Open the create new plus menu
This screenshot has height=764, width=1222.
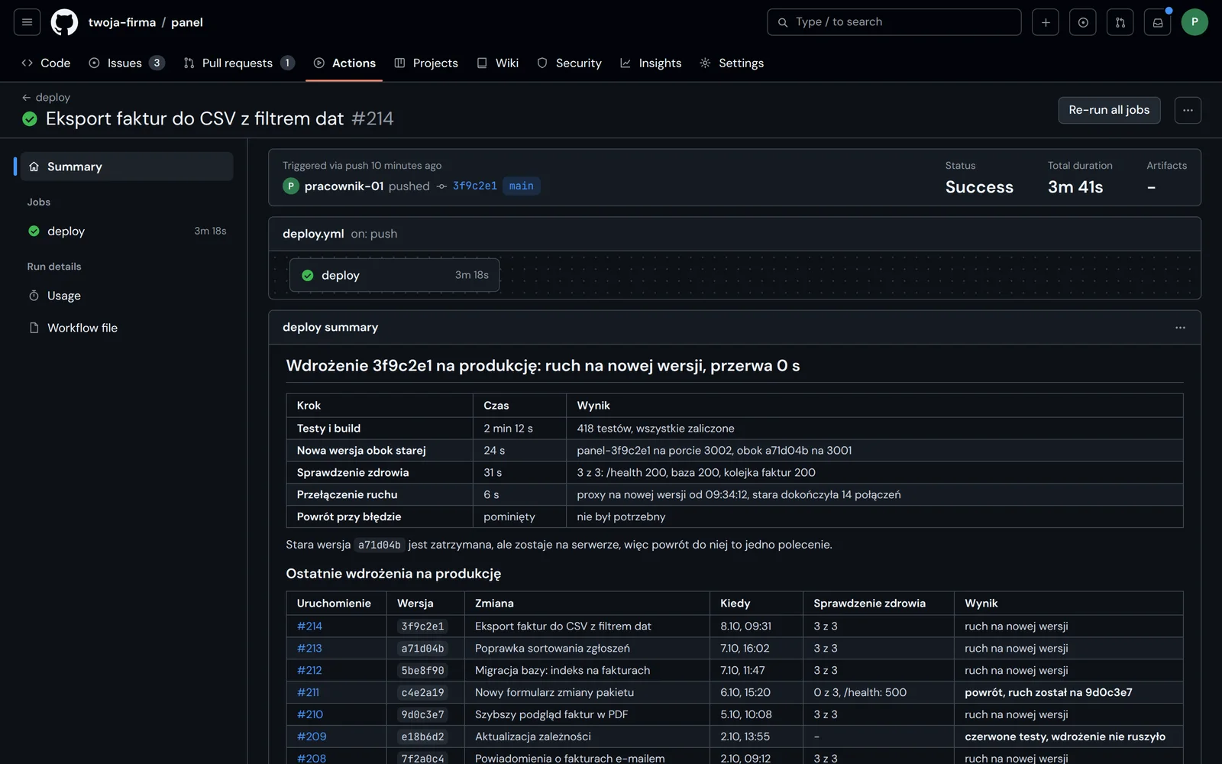pos(1045,22)
